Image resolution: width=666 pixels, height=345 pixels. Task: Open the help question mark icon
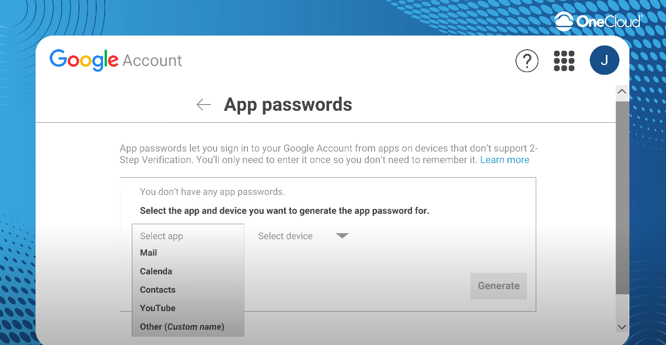click(527, 61)
